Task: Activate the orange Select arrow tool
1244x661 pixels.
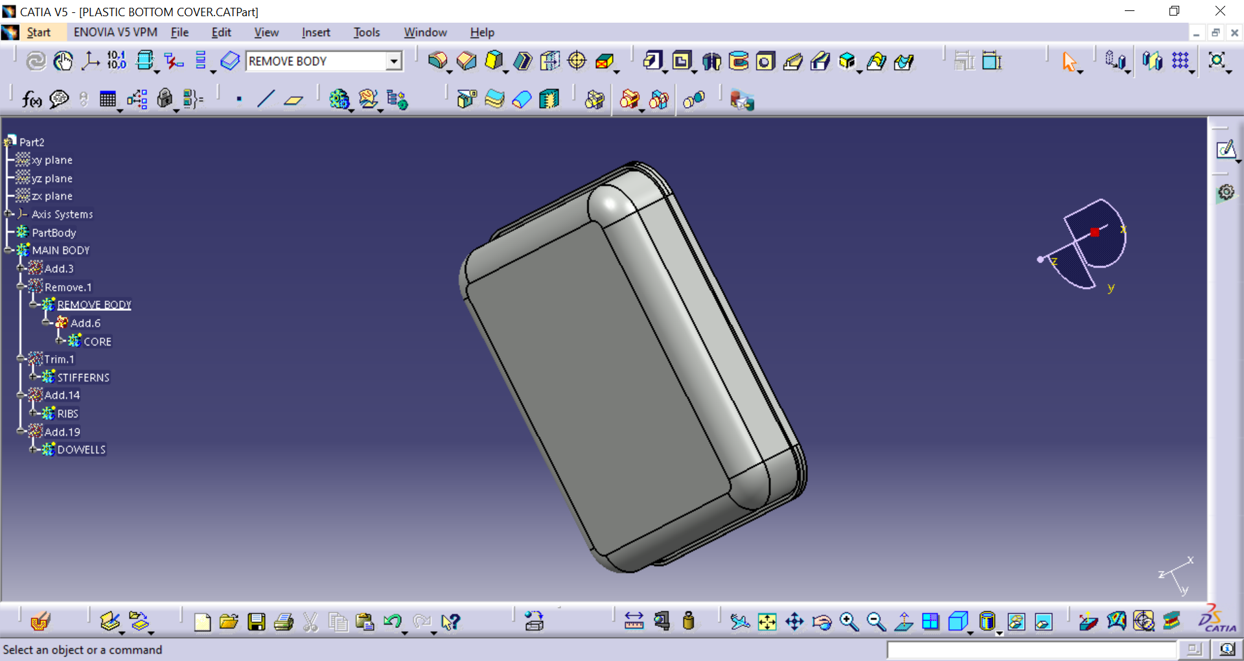Action: (1069, 62)
